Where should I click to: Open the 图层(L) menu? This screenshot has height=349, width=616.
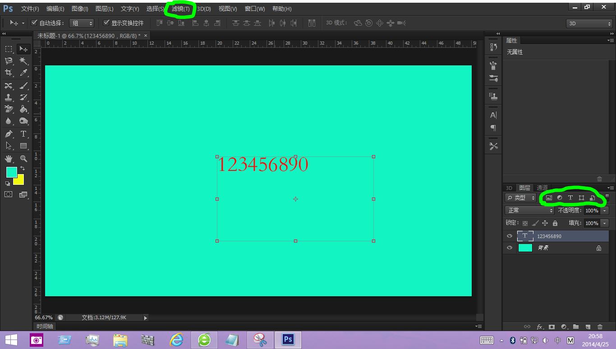105,9
